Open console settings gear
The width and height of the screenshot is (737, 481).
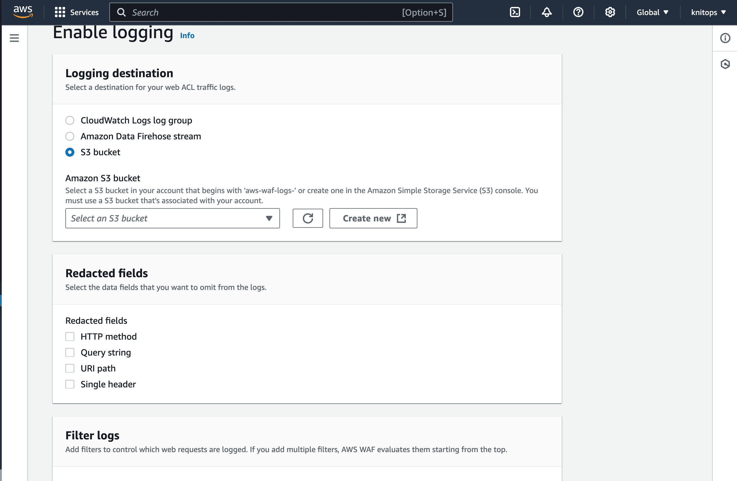tap(609, 12)
